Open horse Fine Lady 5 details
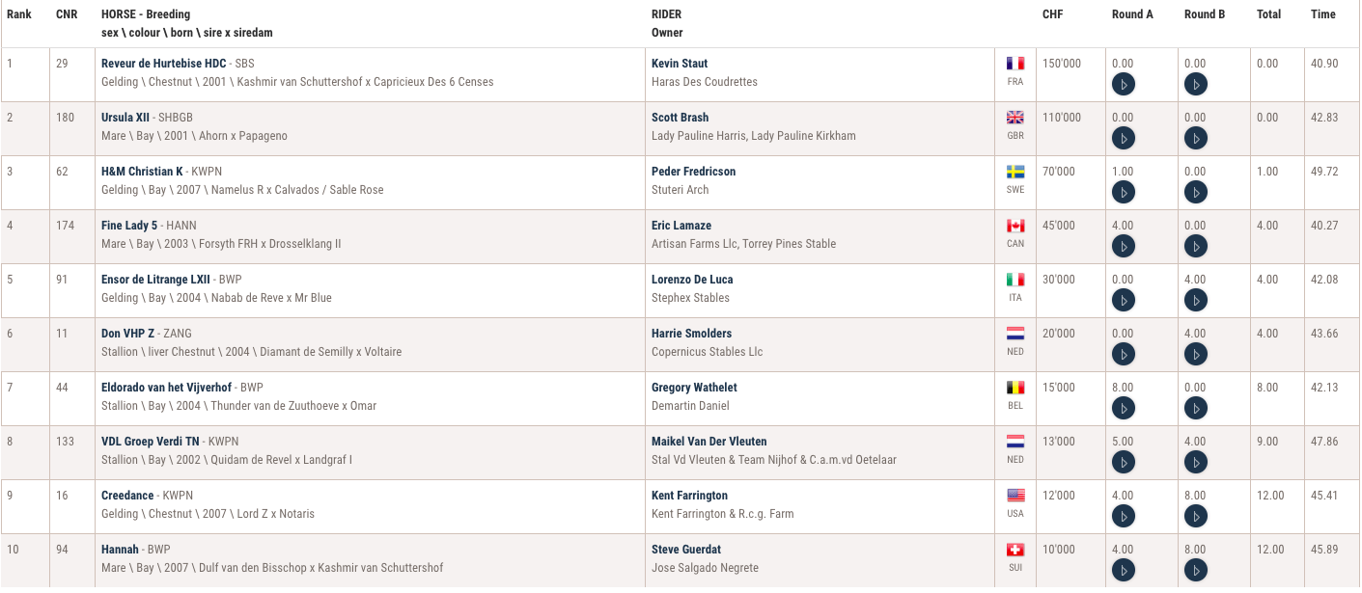 129,226
